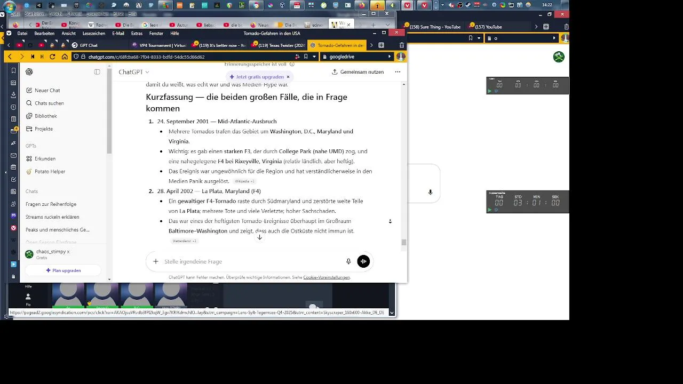Expand the ChatGPT model selector dropdown
683x384 pixels.
pyautogui.click(x=134, y=72)
